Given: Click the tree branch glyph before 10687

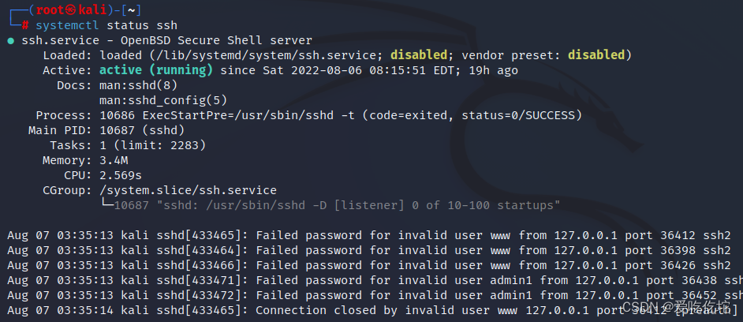Looking at the screenshot, I should tap(106, 205).
